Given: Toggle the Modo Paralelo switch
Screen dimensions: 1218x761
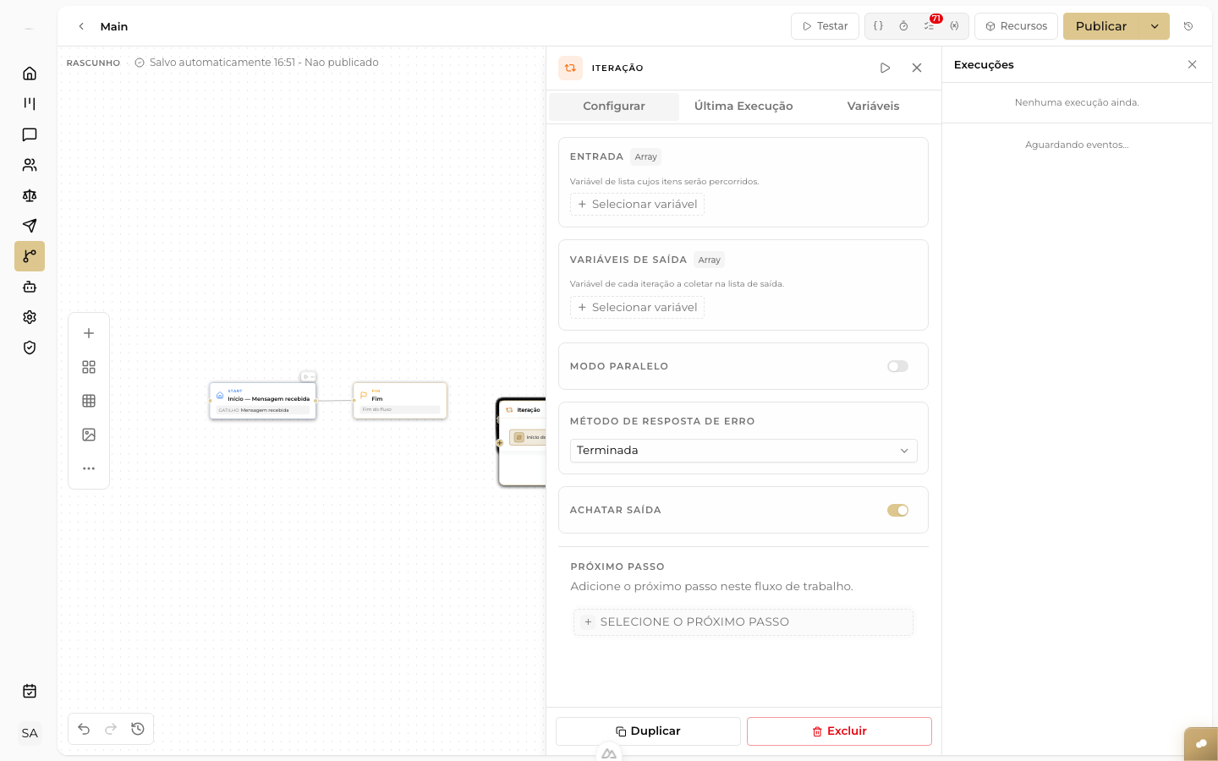Looking at the screenshot, I should [897, 366].
